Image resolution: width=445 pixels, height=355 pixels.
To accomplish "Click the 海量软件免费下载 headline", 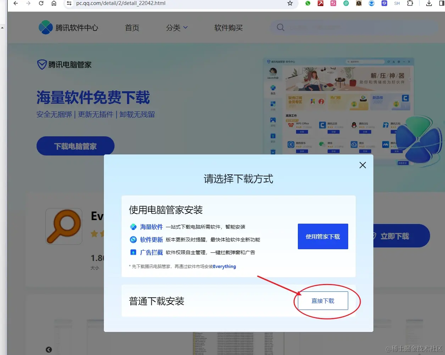I will click(x=93, y=98).
